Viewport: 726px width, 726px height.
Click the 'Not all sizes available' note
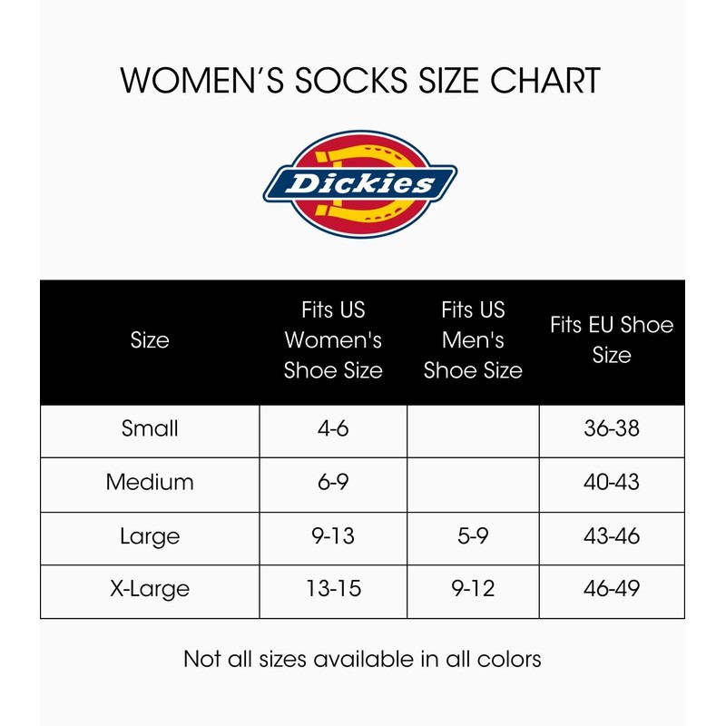(362, 658)
